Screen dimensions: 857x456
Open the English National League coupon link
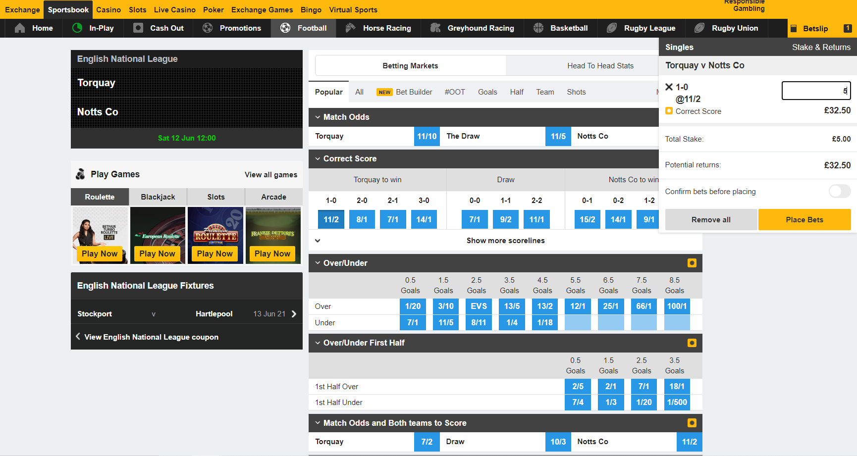point(152,337)
